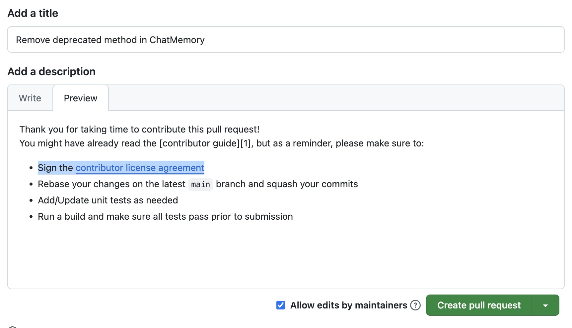Click the empty tab bar right of Preview

[x=336, y=98]
